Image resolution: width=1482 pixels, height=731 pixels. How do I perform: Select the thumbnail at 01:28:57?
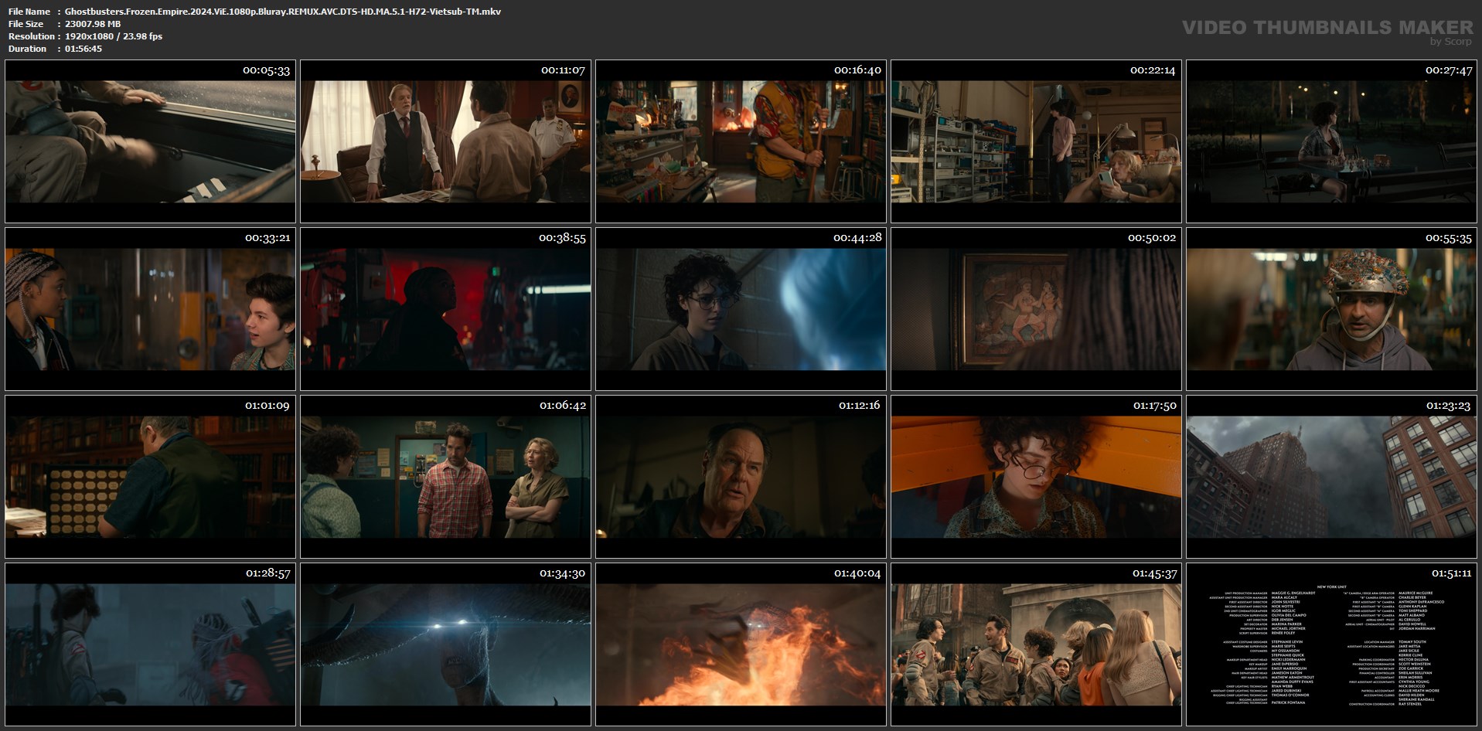pyautogui.click(x=150, y=644)
